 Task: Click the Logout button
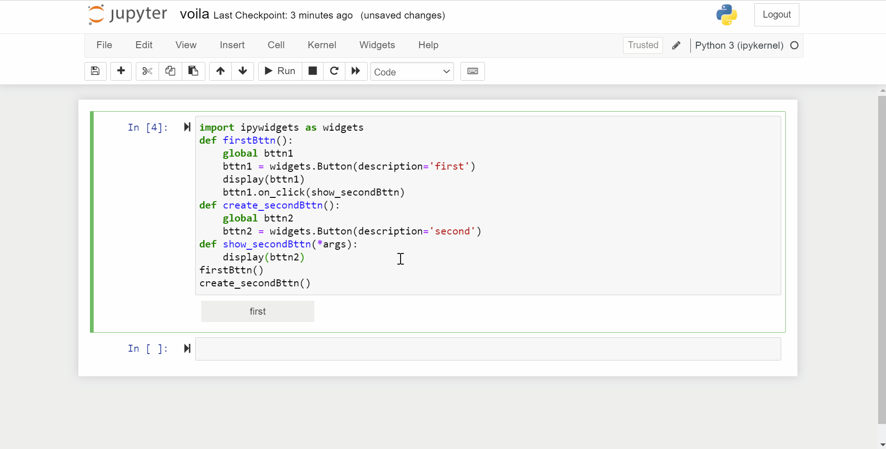pyautogui.click(x=777, y=14)
